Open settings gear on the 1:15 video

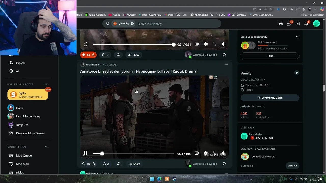coord(206,153)
